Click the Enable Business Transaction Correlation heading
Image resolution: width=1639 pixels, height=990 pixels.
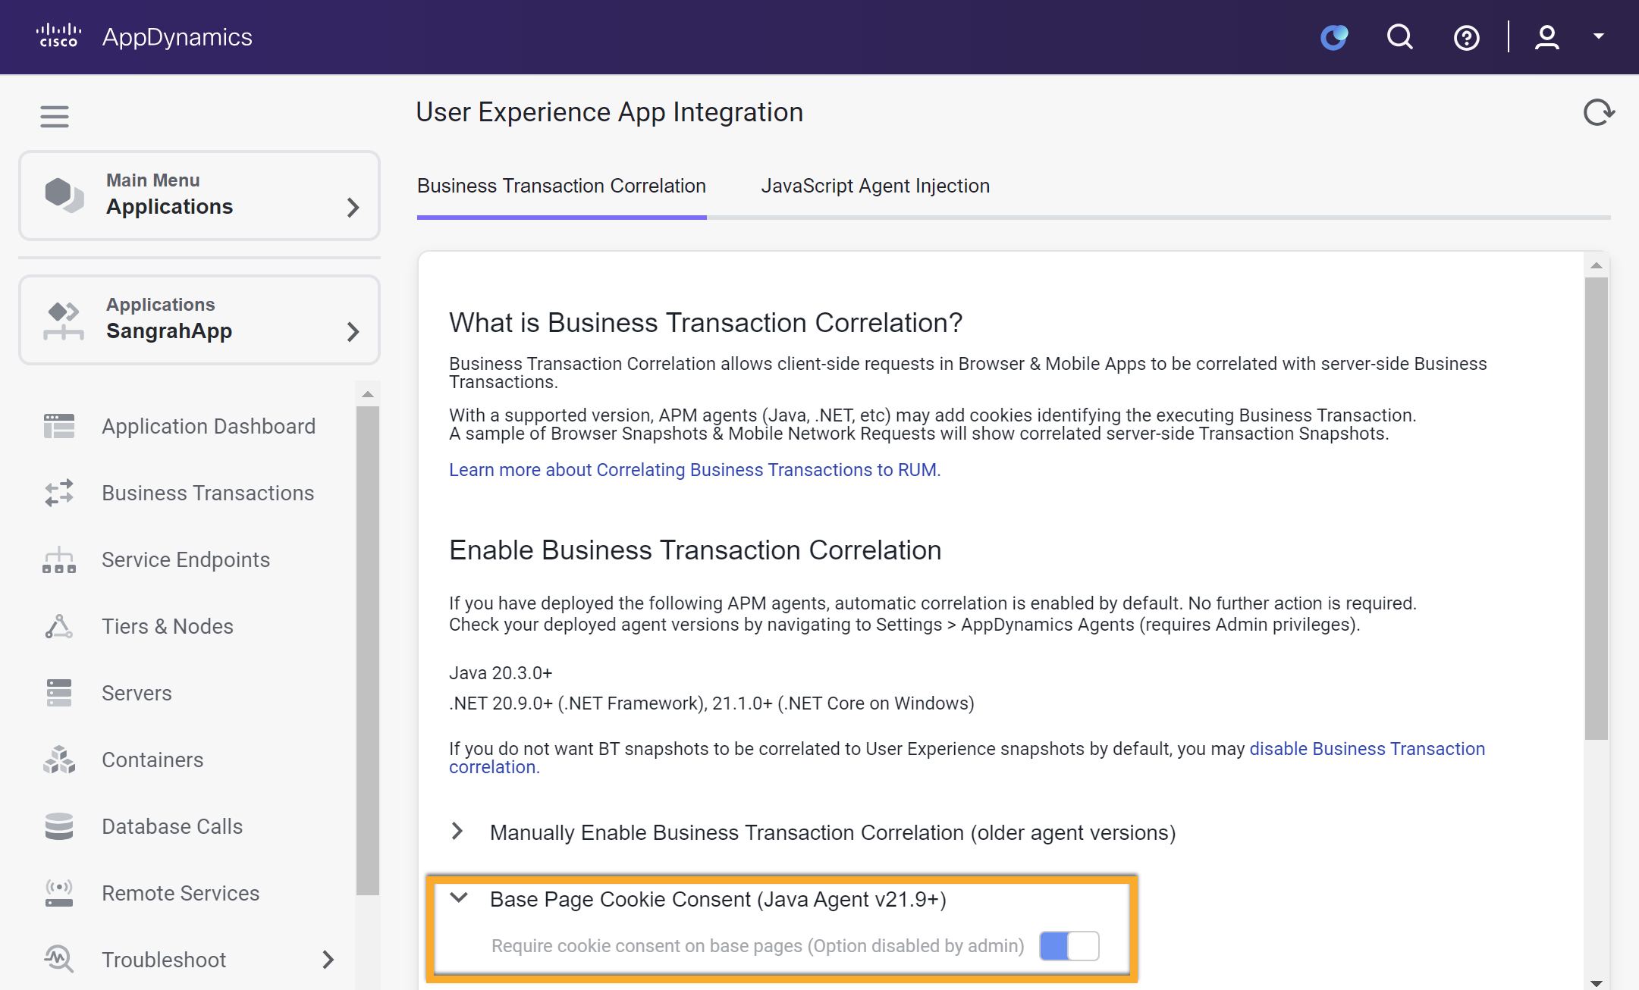click(x=695, y=550)
